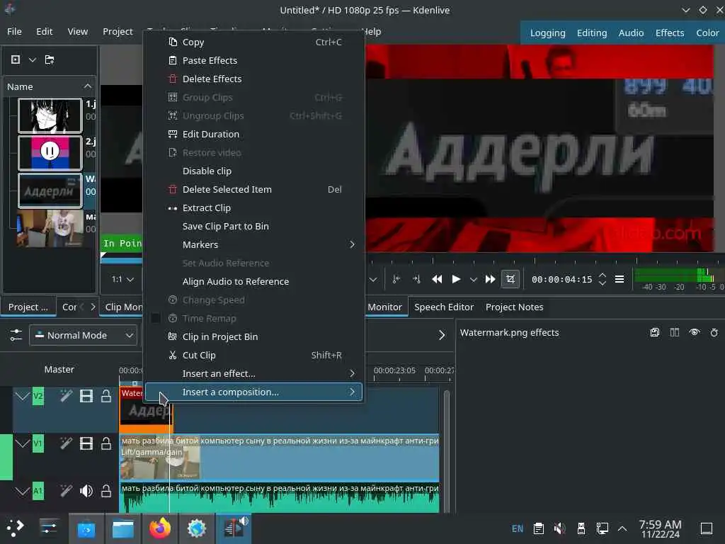Viewport: 725px width, 544px height.
Task: Expand the Markers submenu
Action: [254, 244]
